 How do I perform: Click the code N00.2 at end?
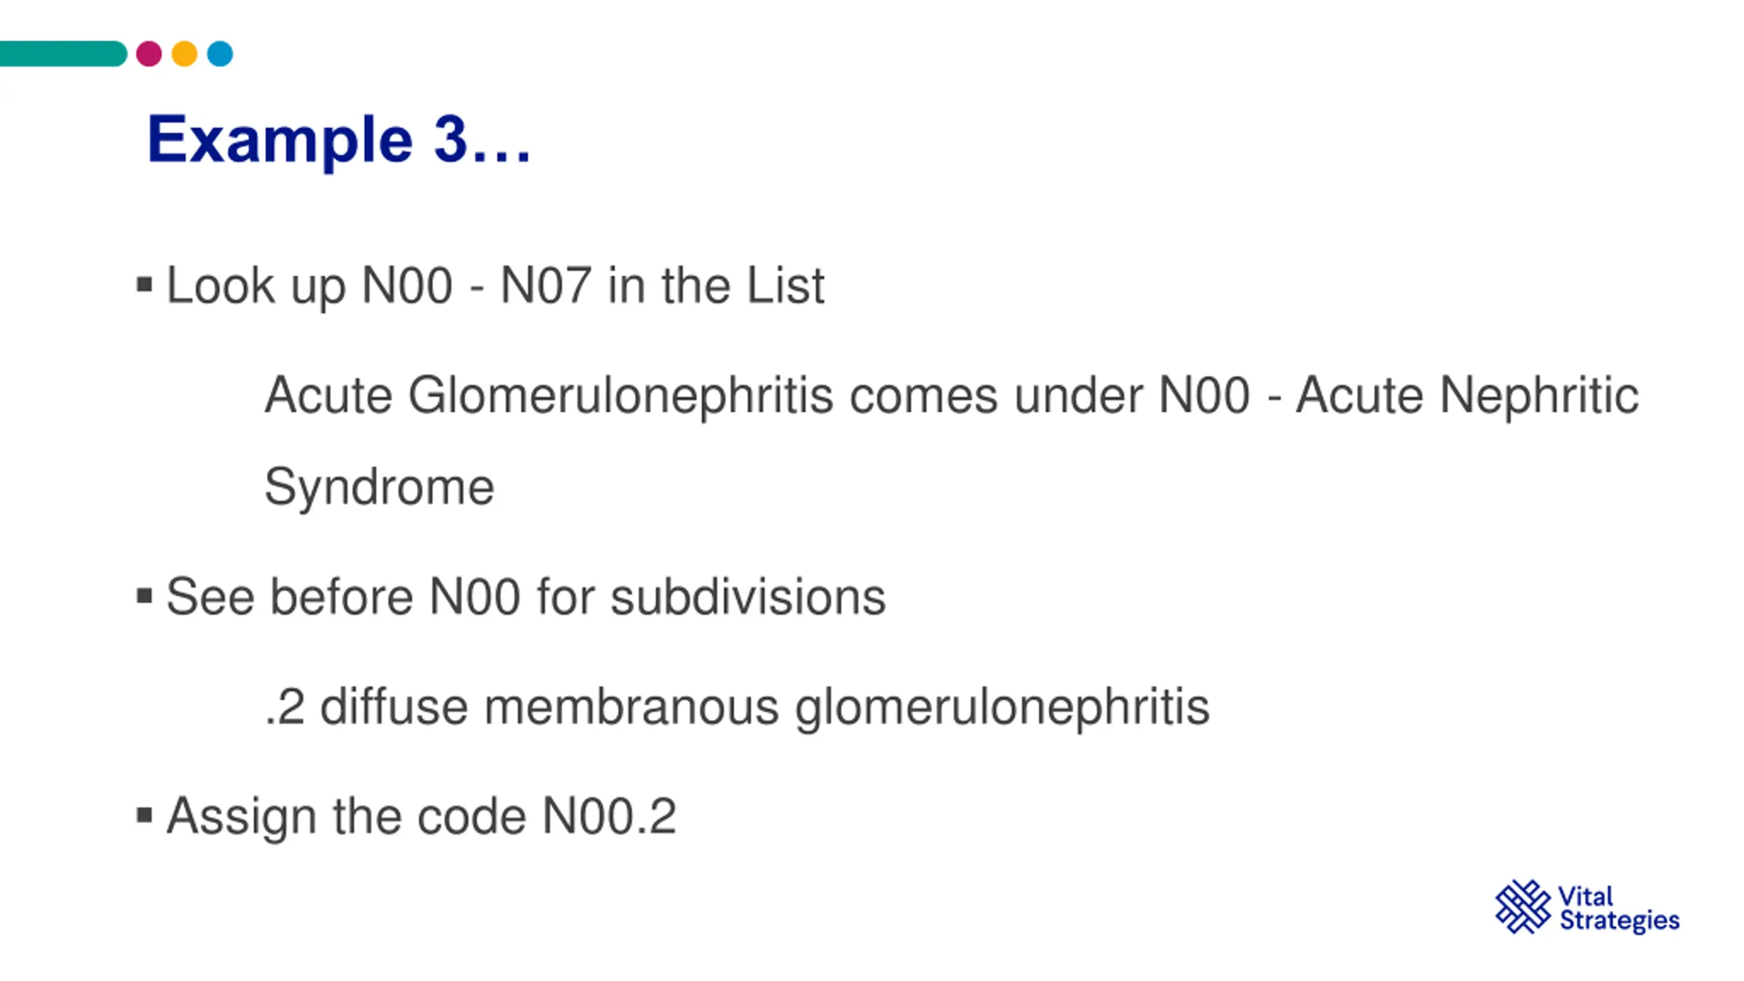point(609,816)
